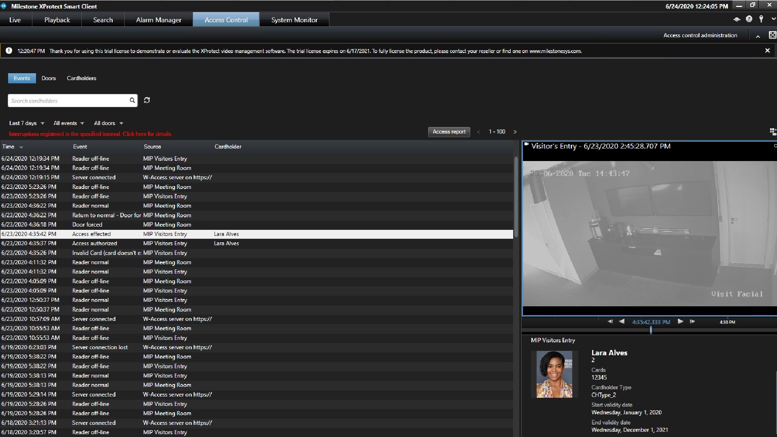Screen dimensions: 777x437
Task: Select the Invalid Card event row
Action: (257, 253)
